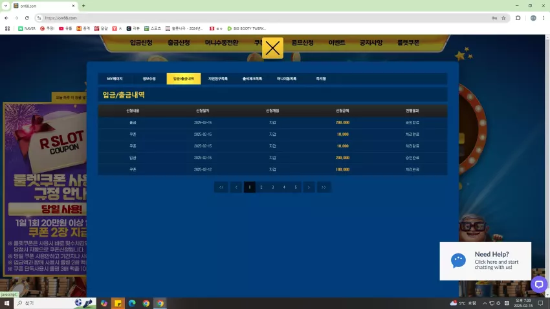Open the live chat bubble icon
Image resolution: width=550 pixels, height=309 pixels.
point(539,284)
